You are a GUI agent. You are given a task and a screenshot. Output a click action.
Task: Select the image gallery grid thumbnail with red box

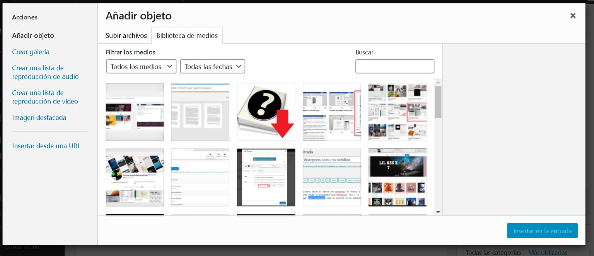(x=398, y=112)
